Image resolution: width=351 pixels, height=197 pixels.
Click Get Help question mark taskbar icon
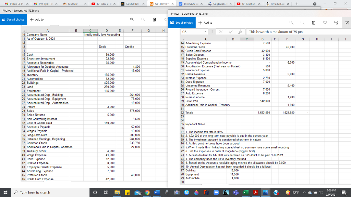click(276, 192)
